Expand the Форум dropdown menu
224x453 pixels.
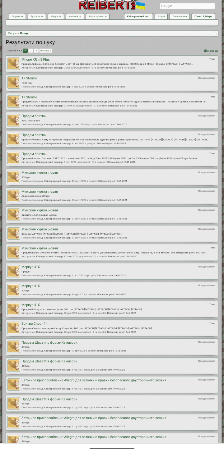[x=17, y=17]
